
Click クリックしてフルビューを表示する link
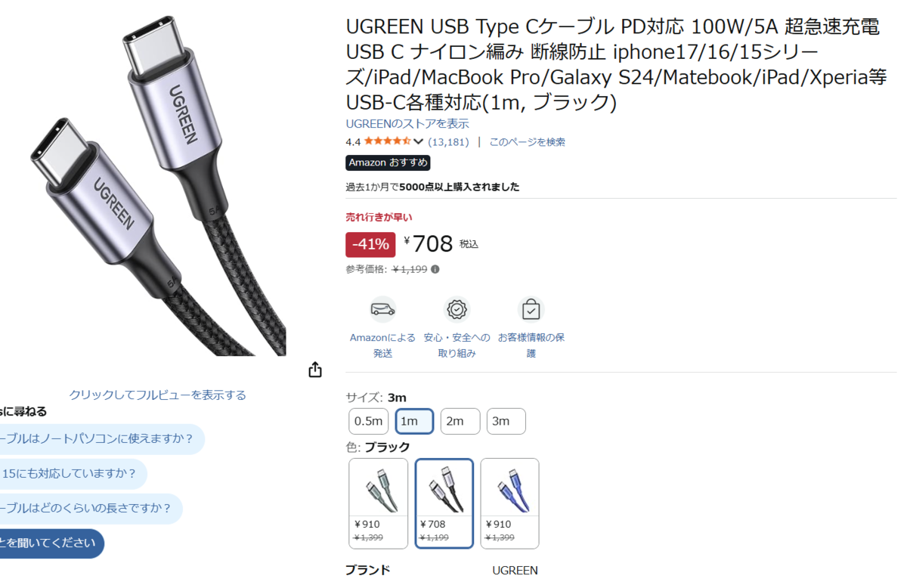click(x=157, y=395)
